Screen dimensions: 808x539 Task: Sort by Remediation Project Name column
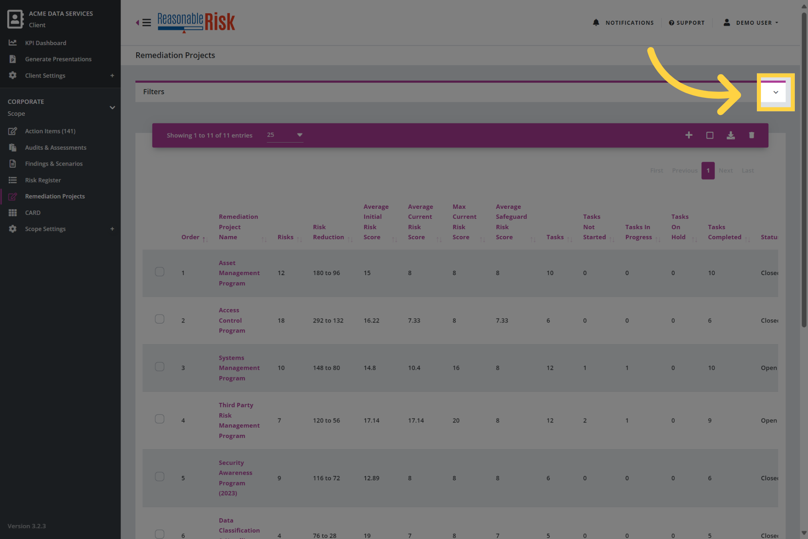[x=242, y=227]
